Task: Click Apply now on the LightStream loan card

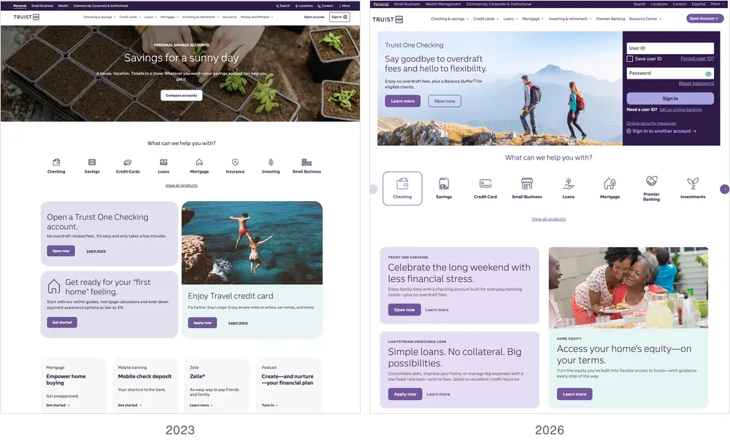Action: pyautogui.click(x=405, y=394)
